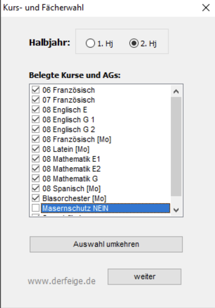Click the course list scrollbar thumb
215x308 pixels.
(176, 147)
